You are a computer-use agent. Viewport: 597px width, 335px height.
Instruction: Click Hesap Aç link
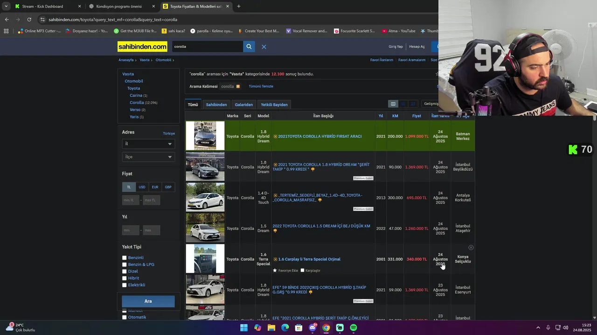417,47
